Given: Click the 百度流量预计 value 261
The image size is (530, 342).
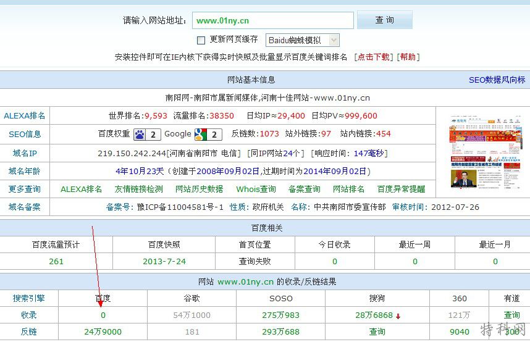Looking at the screenshot, I should [x=56, y=261].
